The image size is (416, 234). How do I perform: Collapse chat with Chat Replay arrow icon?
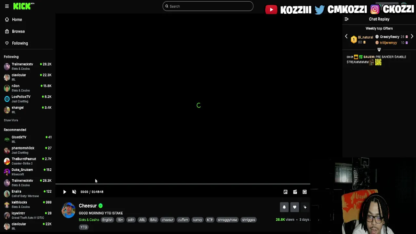(x=346, y=19)
